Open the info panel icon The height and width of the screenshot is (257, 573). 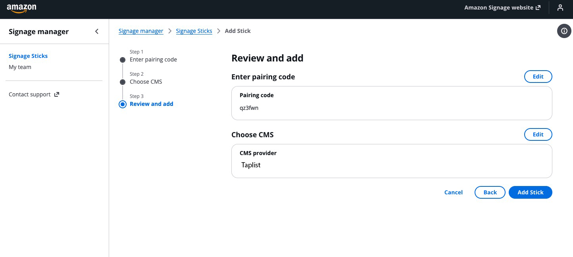pyautogui.click(x=564, y=31)
